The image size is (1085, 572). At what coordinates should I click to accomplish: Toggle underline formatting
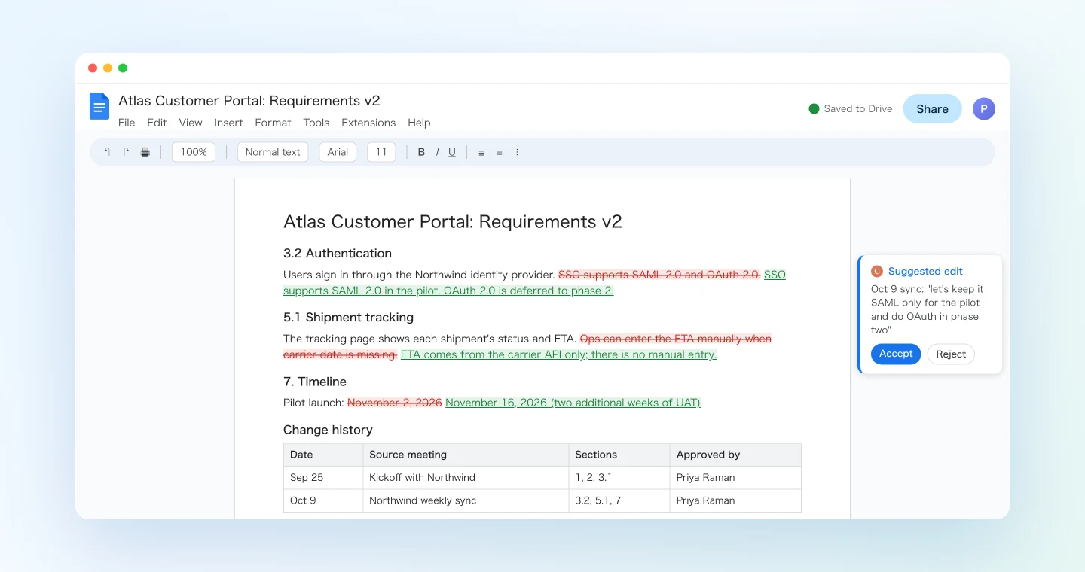click(452, 152)
